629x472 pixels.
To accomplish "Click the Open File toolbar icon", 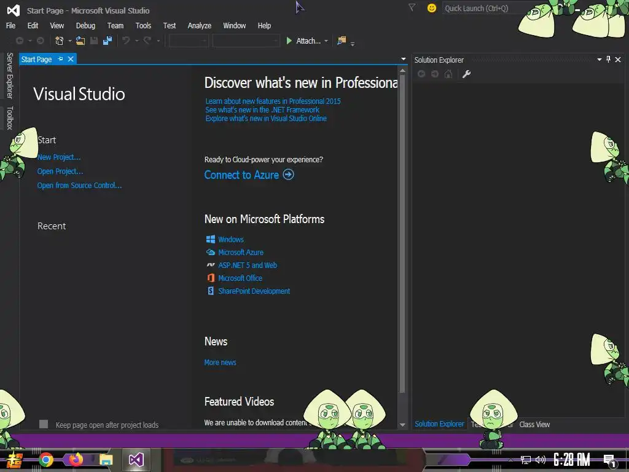I will [x=80, y=41].
